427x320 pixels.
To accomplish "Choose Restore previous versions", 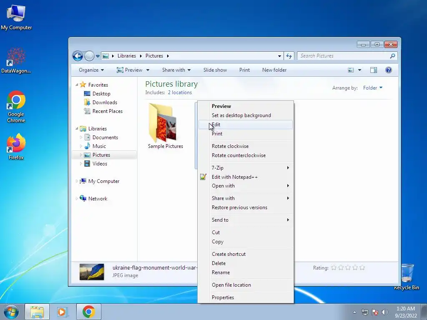I will point(246,207).
